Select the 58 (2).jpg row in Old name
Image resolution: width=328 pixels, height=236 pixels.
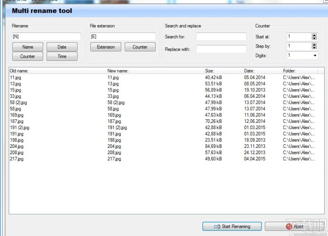coord(18,103)
